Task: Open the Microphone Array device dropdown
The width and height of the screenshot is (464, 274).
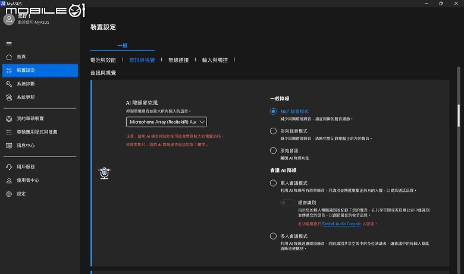Action: [167, 122]
